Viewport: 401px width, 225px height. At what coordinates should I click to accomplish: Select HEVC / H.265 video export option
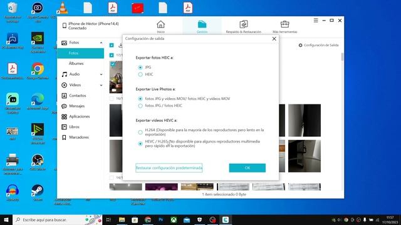[x=140, y=144]
